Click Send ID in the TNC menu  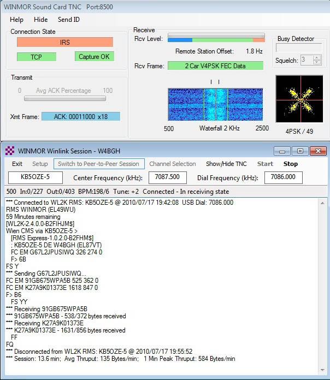(69, 20)
